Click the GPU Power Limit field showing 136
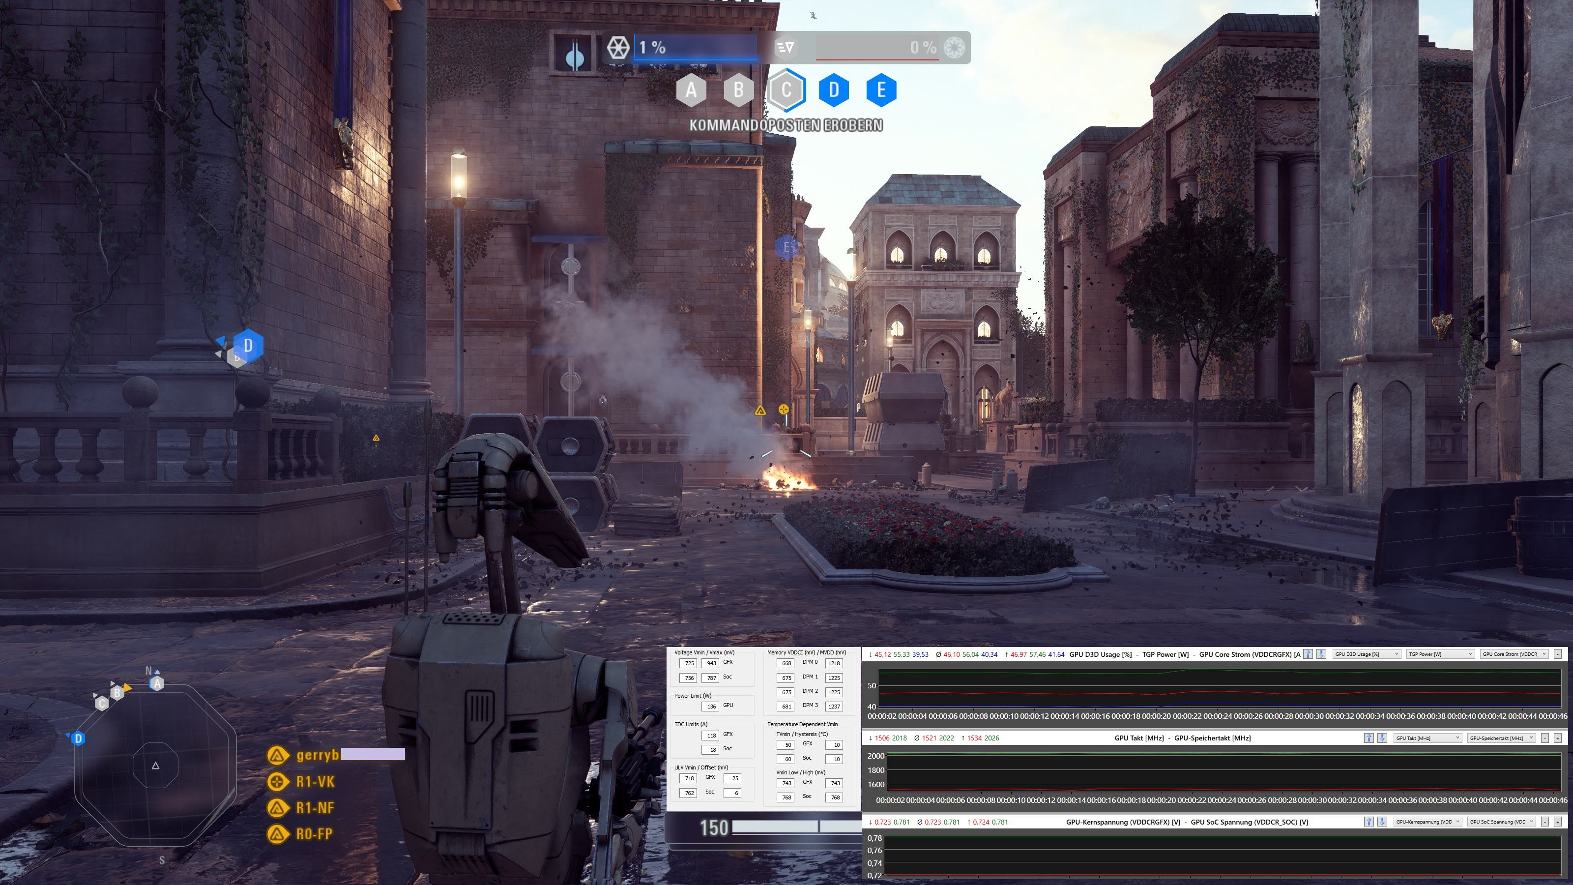The width and height of the screenshot is (1573, 885). click(x=710, y=707)
